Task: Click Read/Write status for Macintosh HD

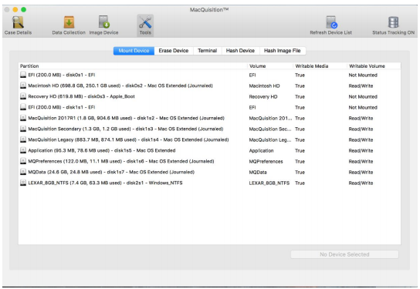Action: 361,86
